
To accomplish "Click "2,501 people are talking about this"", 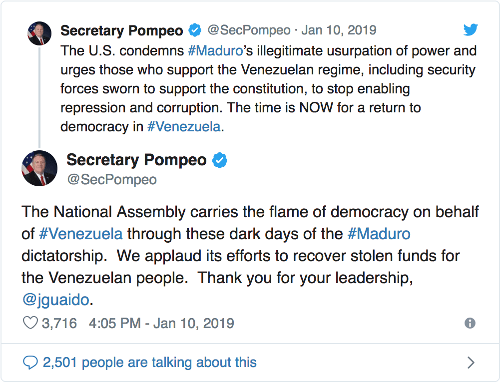I will (x=149, y=362).
